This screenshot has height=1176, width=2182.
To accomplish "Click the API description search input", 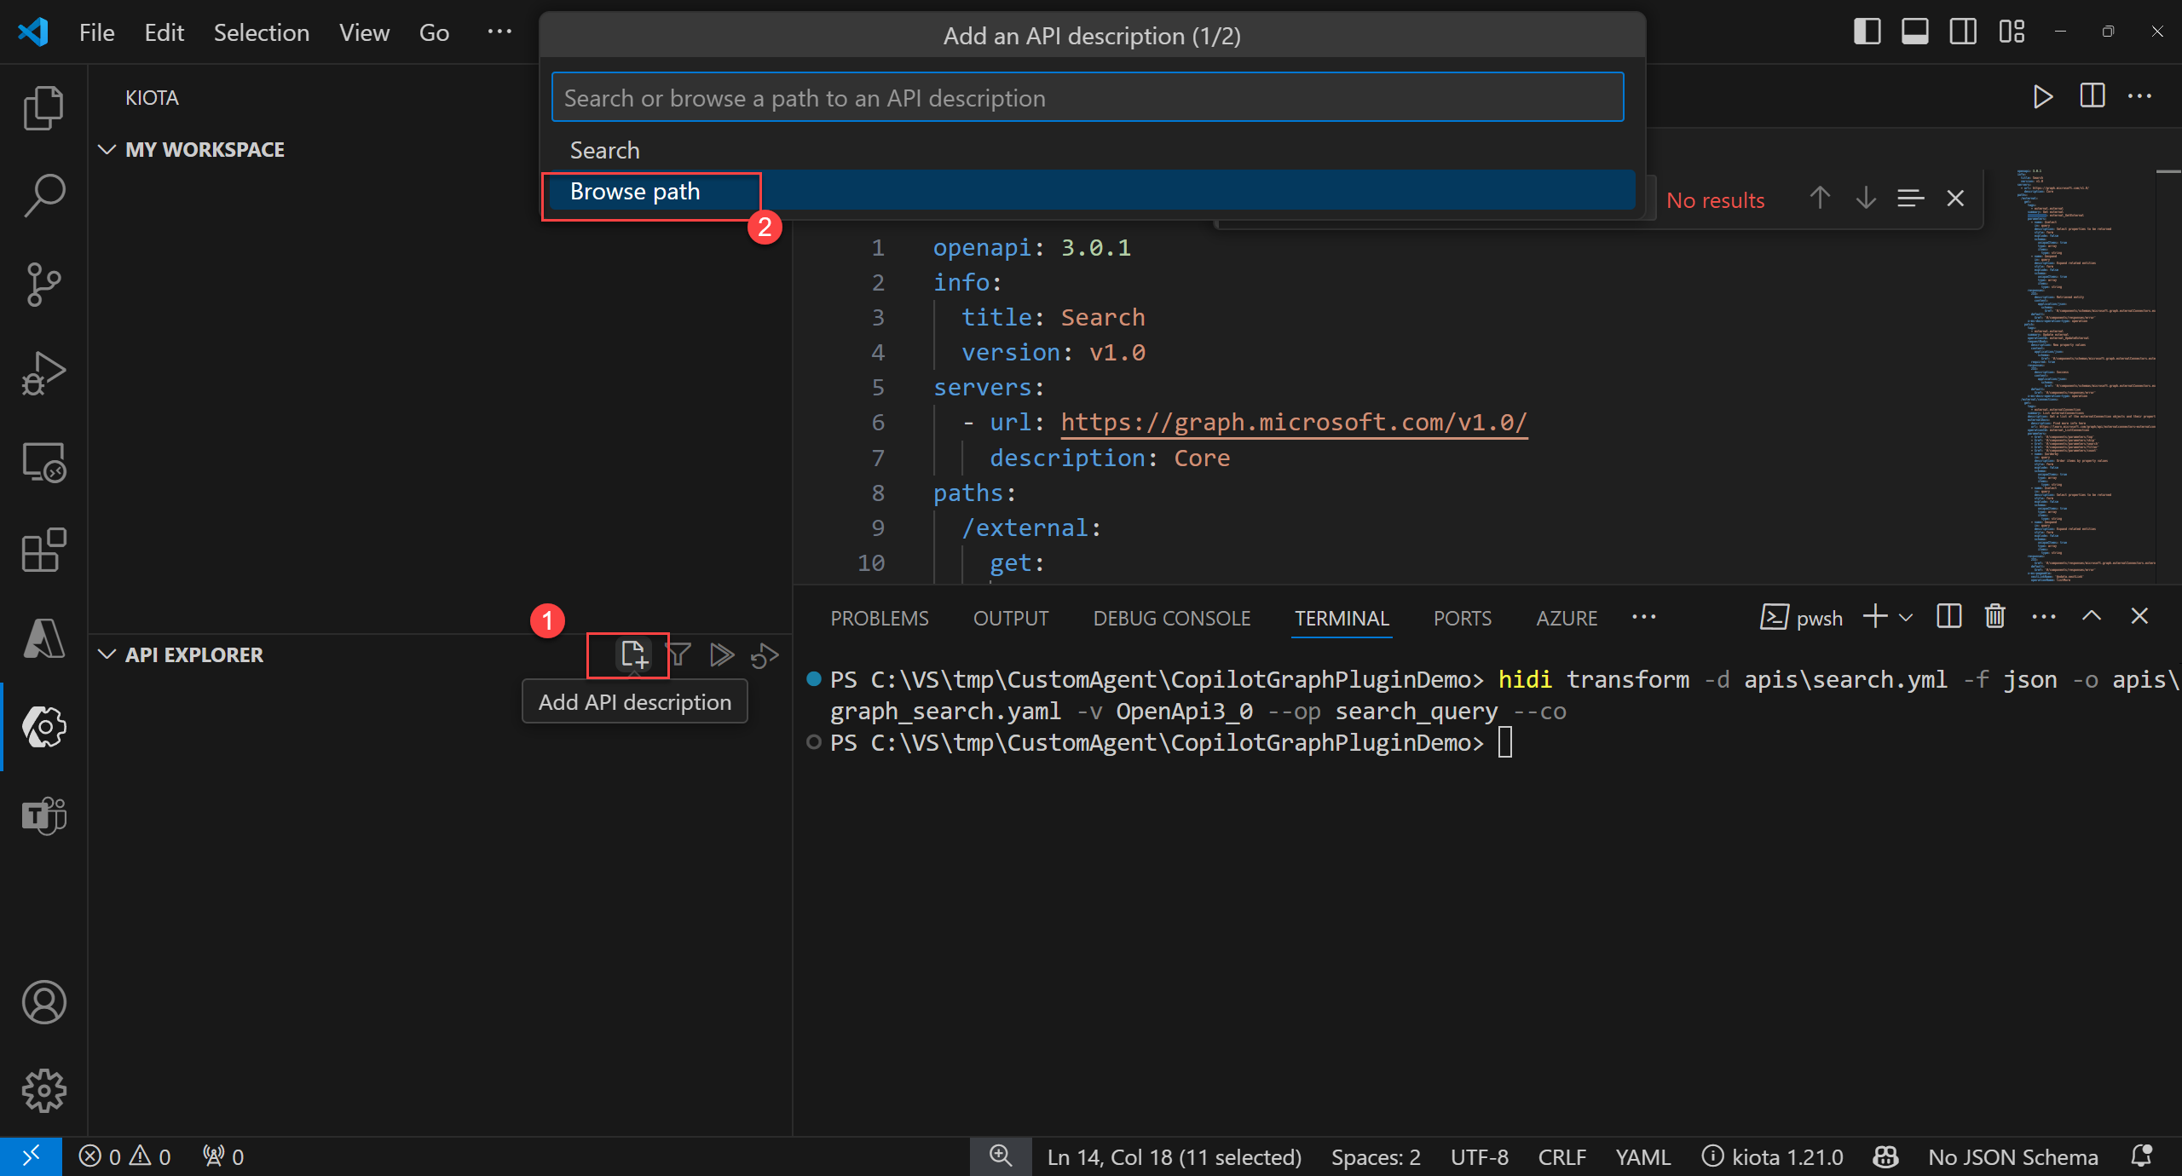I will [x=1088, y=98].
